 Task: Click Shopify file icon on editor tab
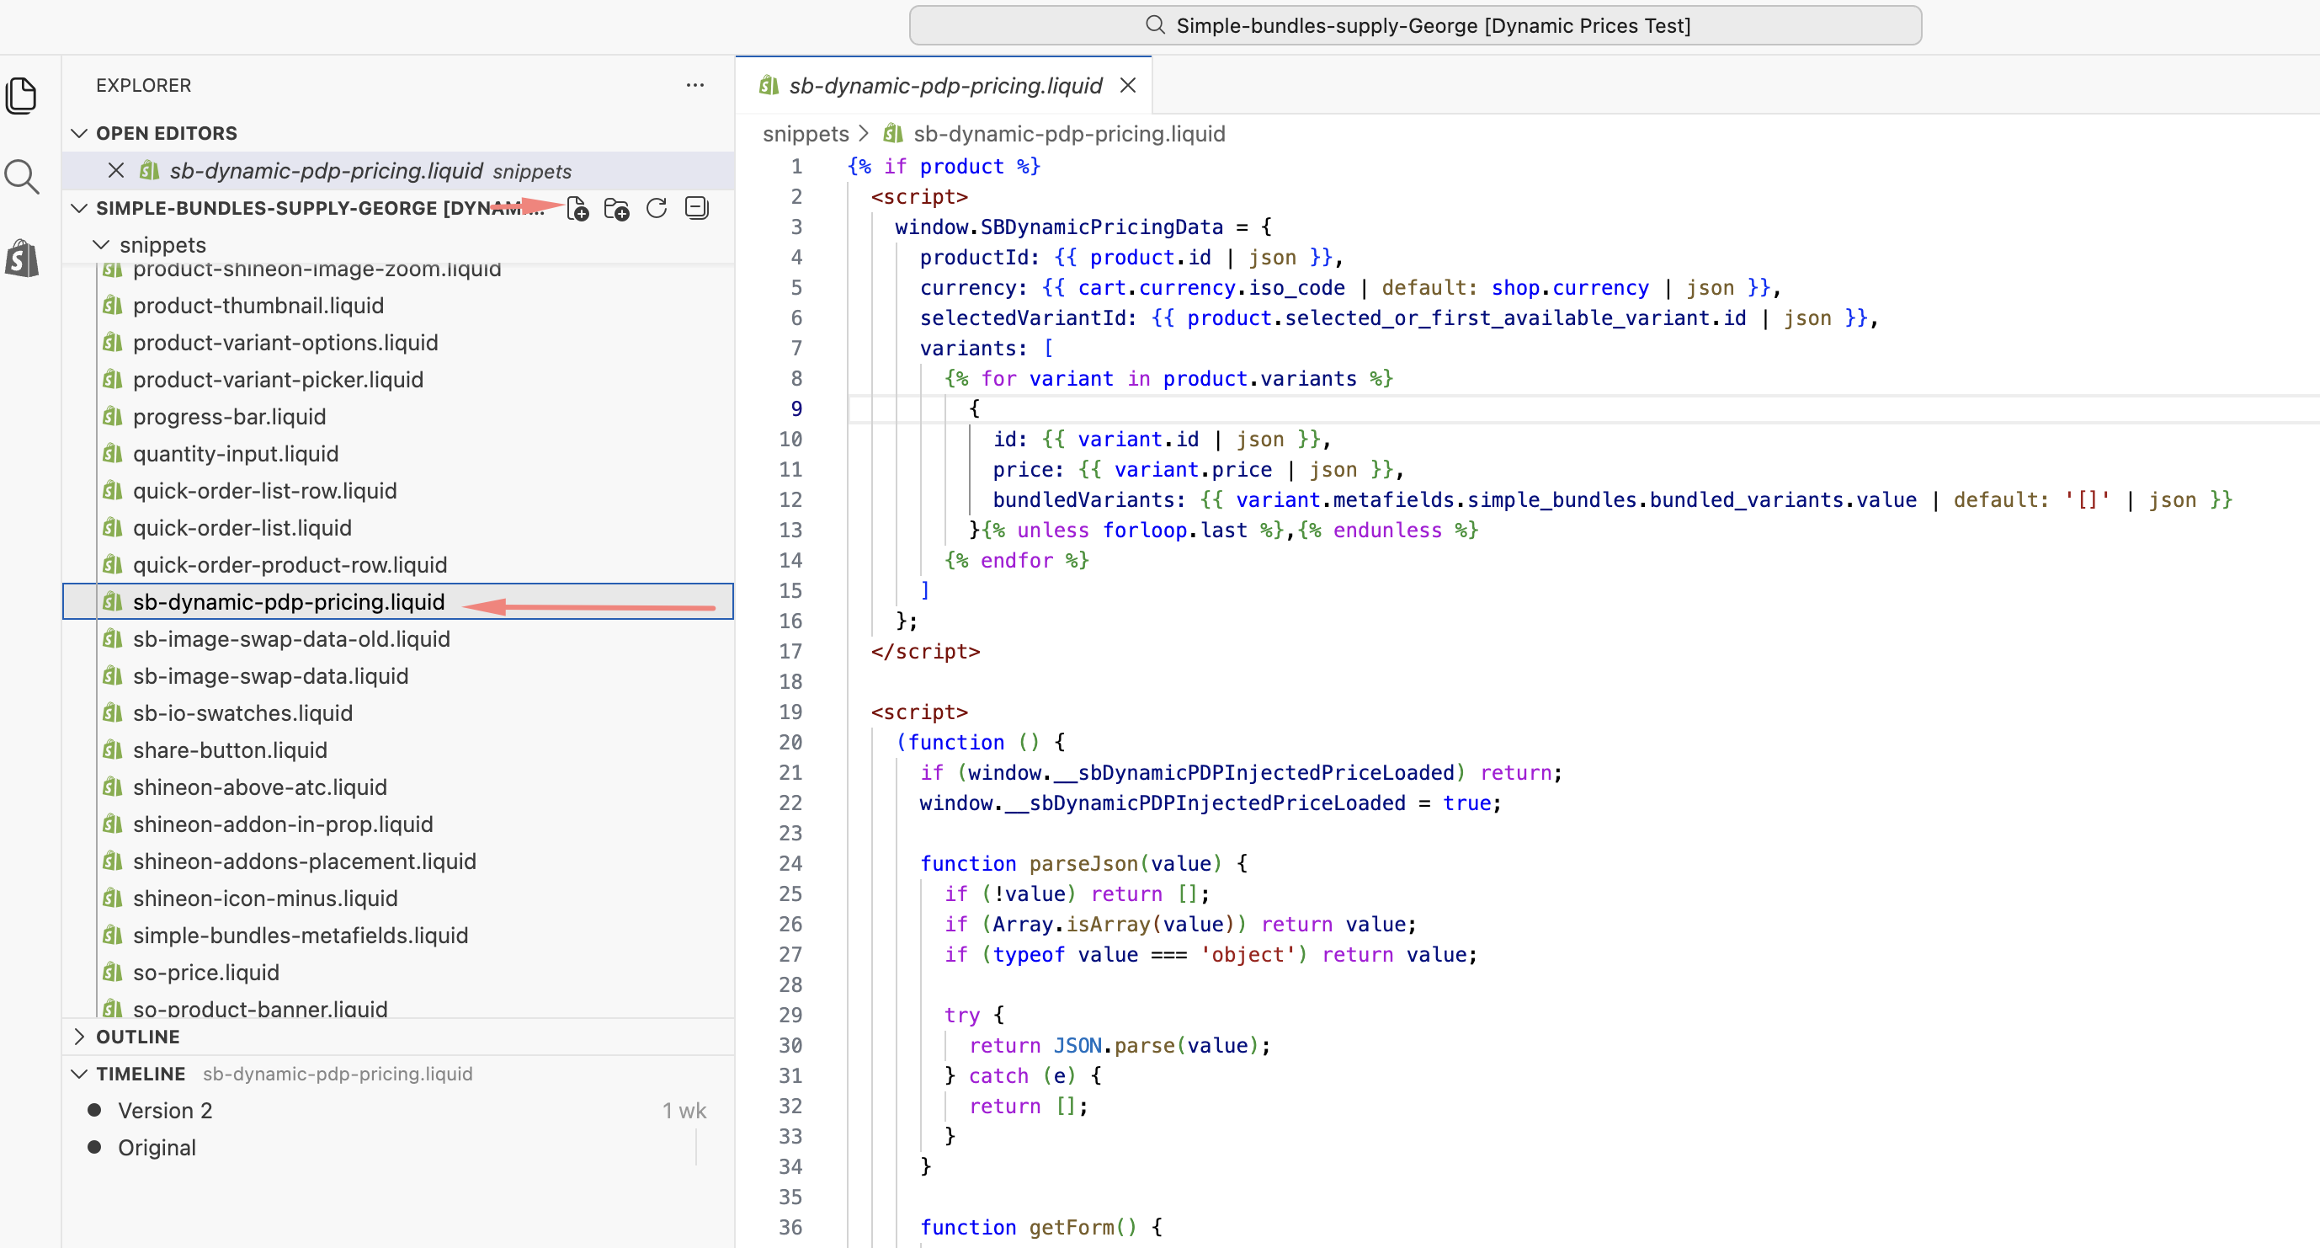769,85
